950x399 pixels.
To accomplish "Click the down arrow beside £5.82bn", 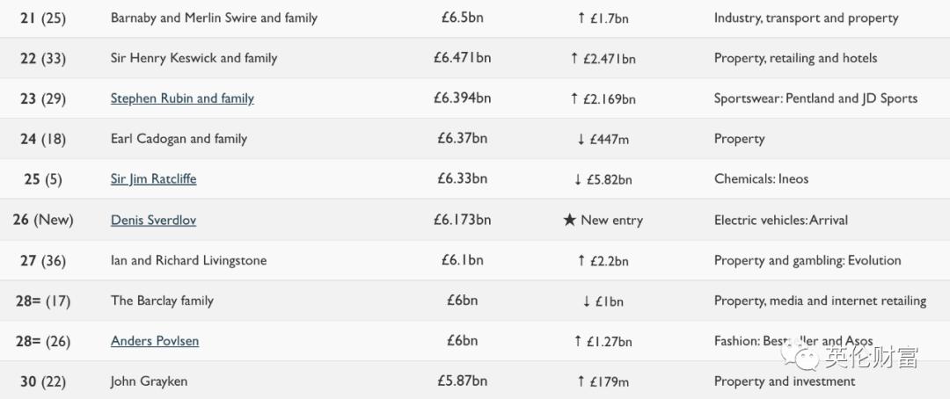I will 577,180.
